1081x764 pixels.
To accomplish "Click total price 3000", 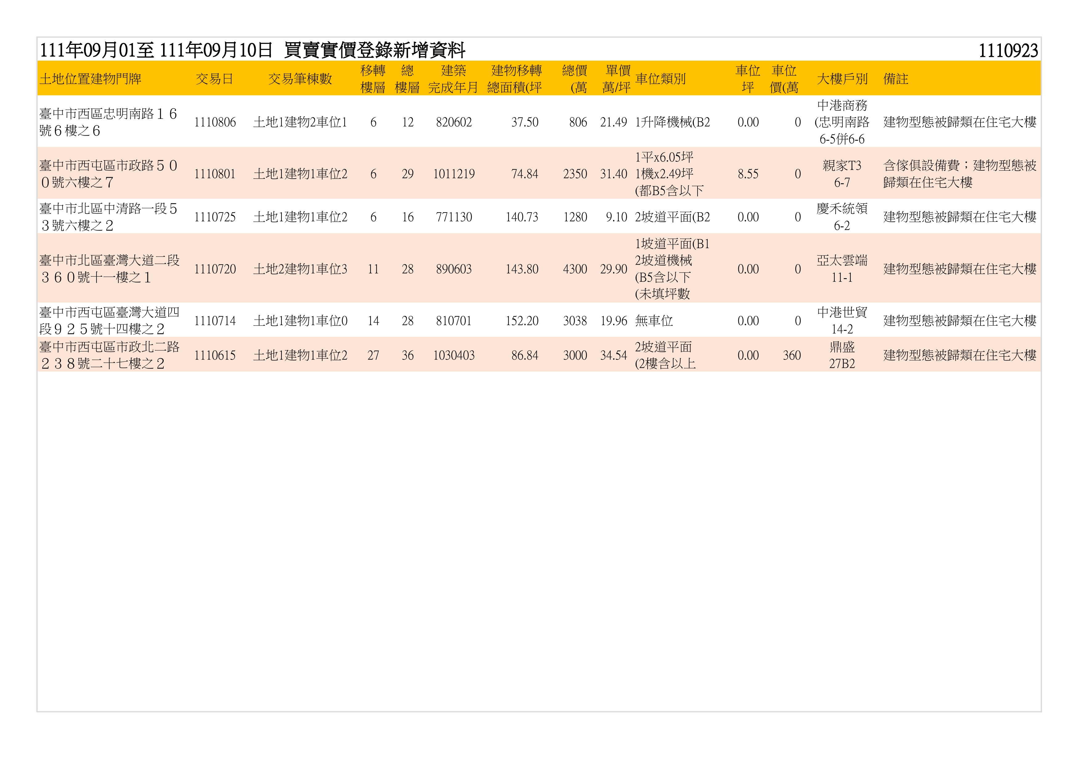I will [575, 355].
